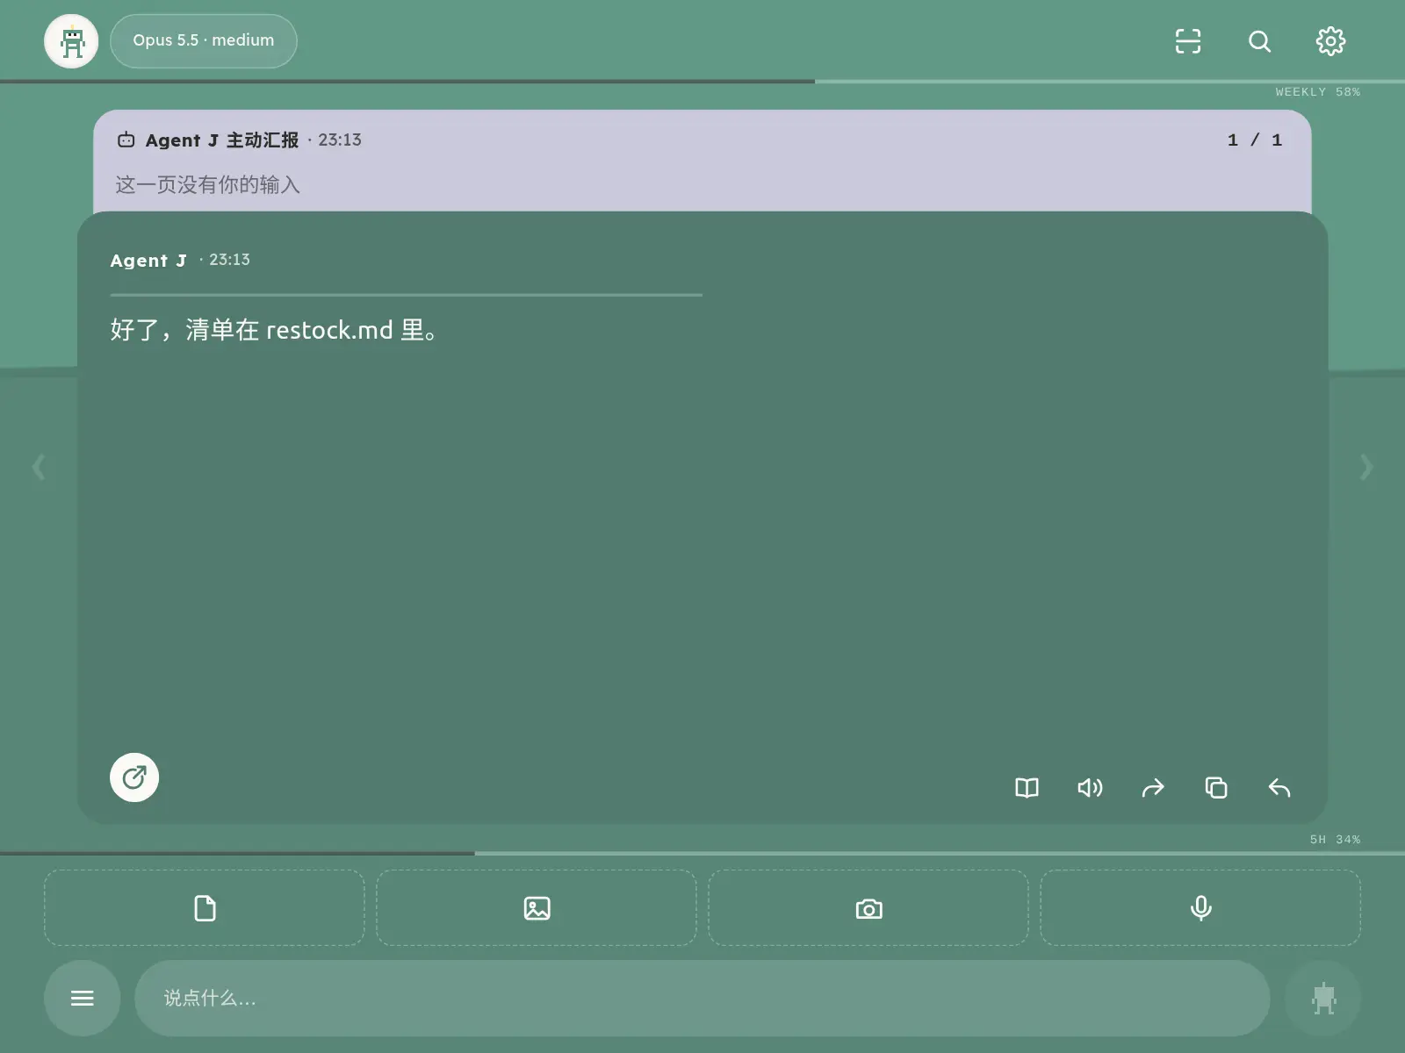Send with the robot button beside the input
The width and height of the screenshot is (1405, 1053).
pyautogui.click(x=1323, y=999)
